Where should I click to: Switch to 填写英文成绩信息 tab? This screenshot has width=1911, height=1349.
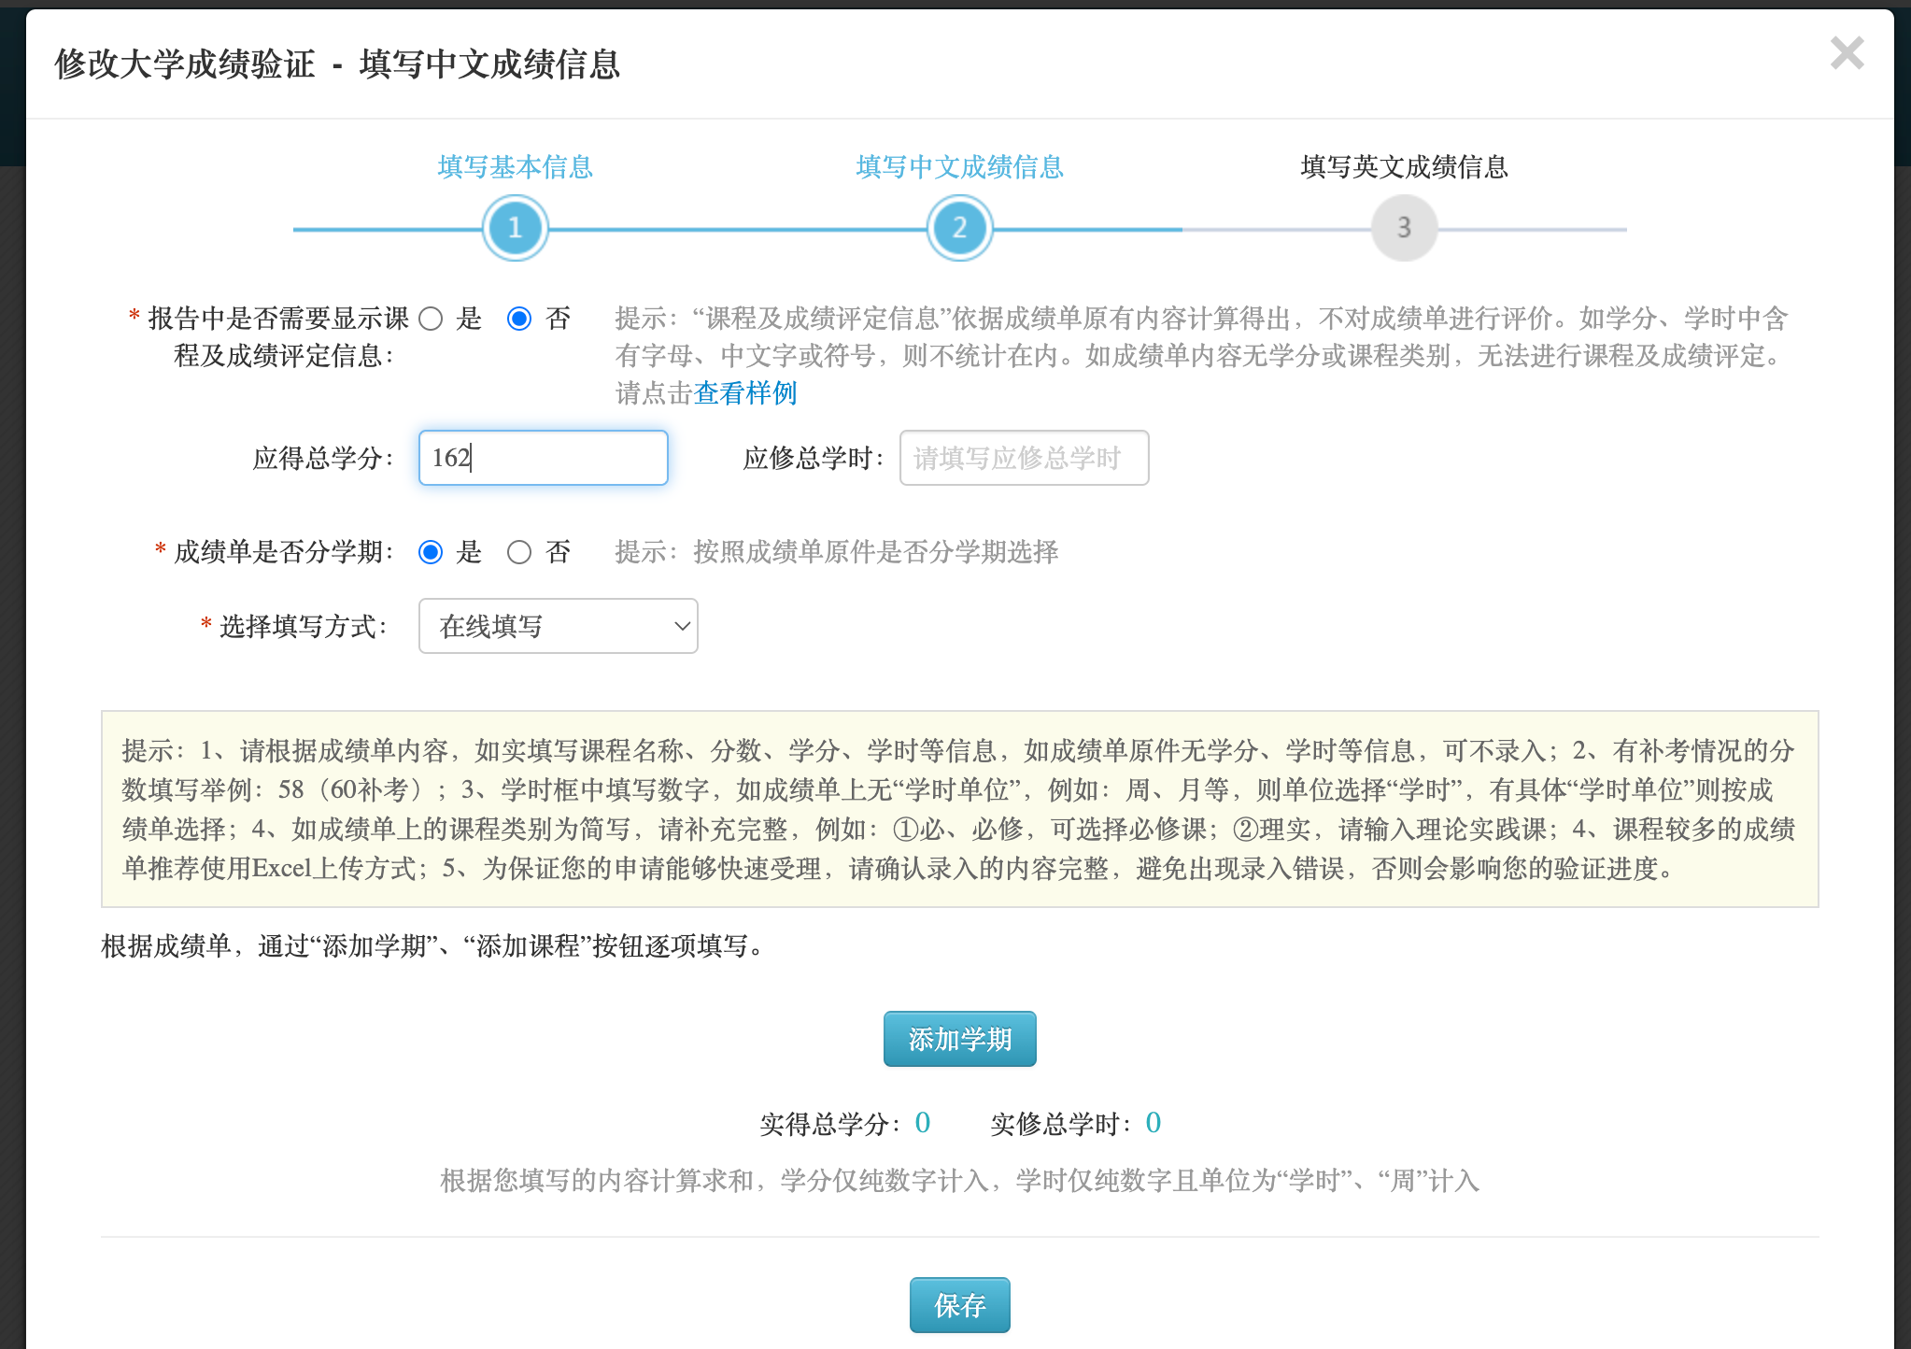pyautogui.click(x=1403, y=169)
